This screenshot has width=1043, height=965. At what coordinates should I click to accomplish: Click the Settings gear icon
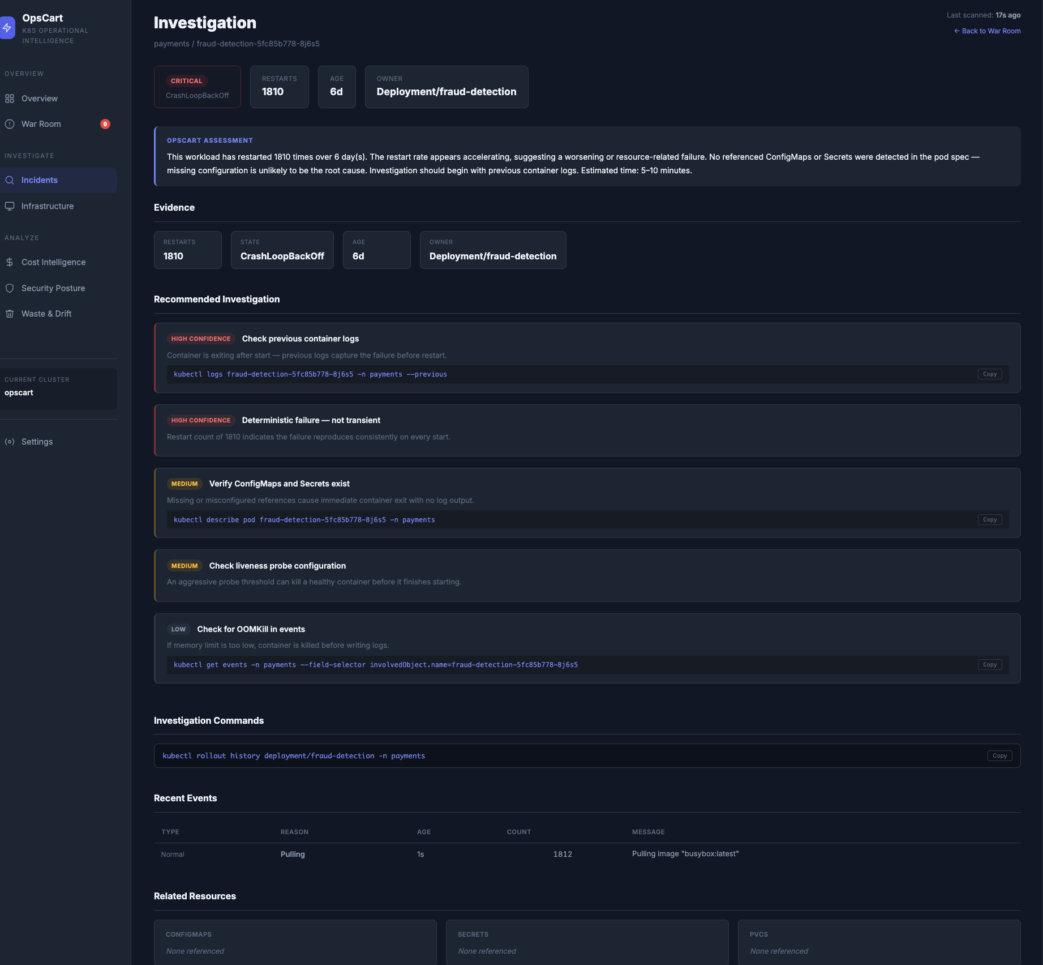(10, 442)
